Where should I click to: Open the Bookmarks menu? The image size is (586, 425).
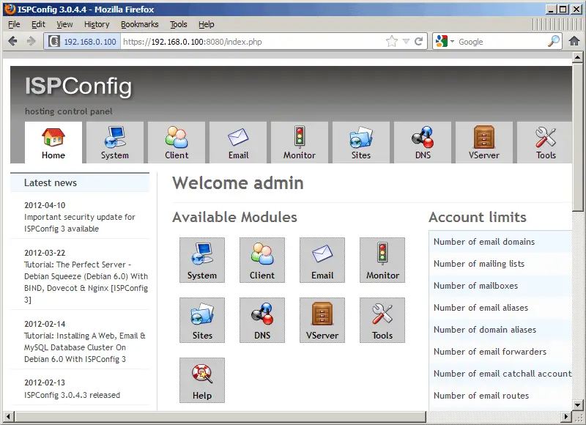[139, 24]
